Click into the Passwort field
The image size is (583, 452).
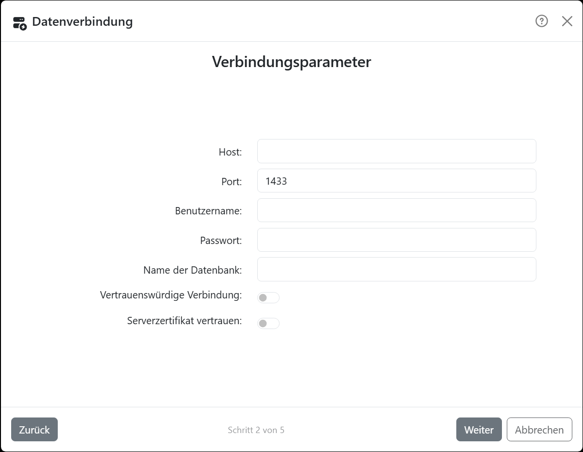397,240
